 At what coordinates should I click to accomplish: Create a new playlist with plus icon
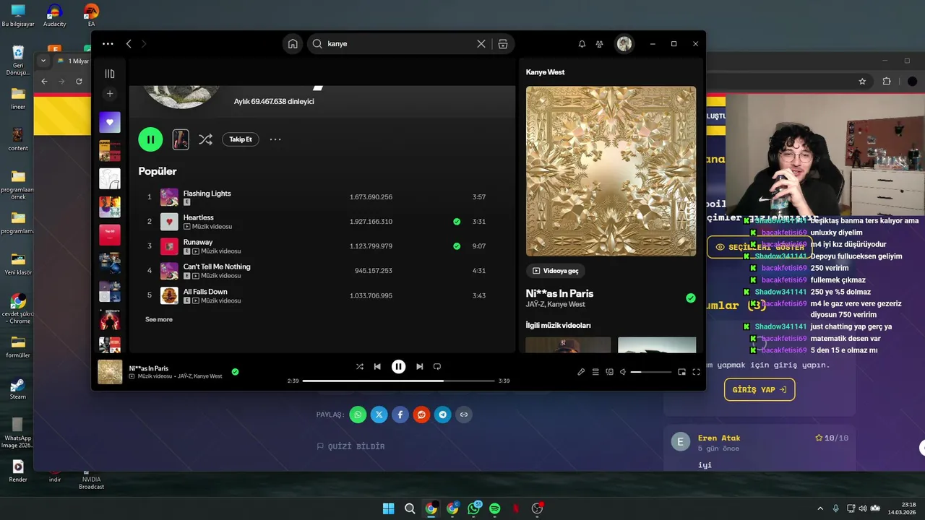coord(110,94)
